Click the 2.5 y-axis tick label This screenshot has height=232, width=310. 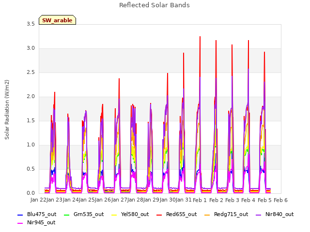click(x=31, y=72)
